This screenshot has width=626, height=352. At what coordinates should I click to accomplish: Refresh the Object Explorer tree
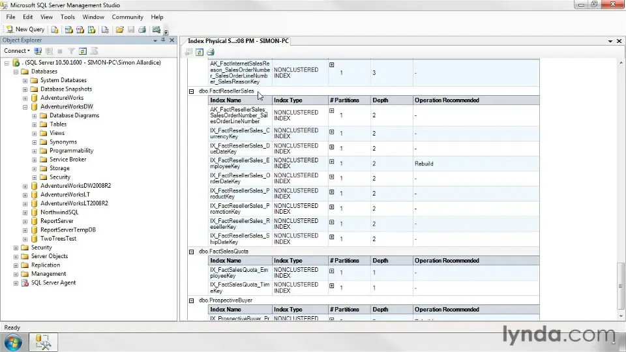[x=83, y=51]
